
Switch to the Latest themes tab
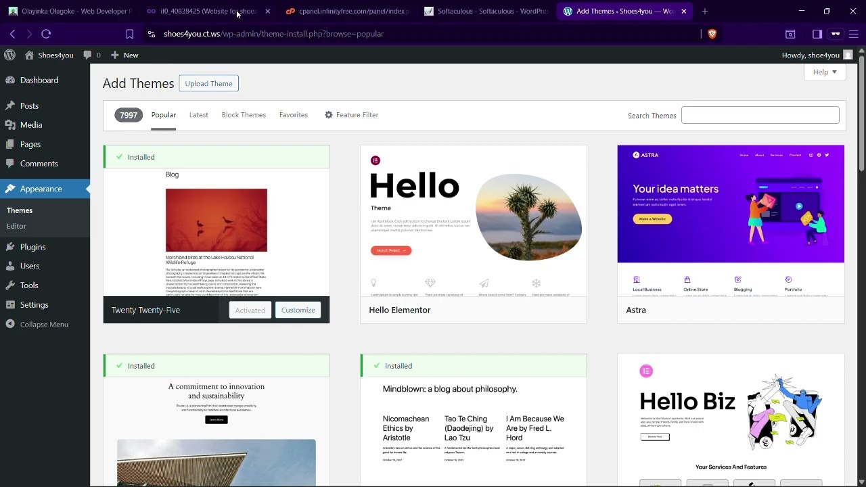pyautogui.click(x=198, y=115)
